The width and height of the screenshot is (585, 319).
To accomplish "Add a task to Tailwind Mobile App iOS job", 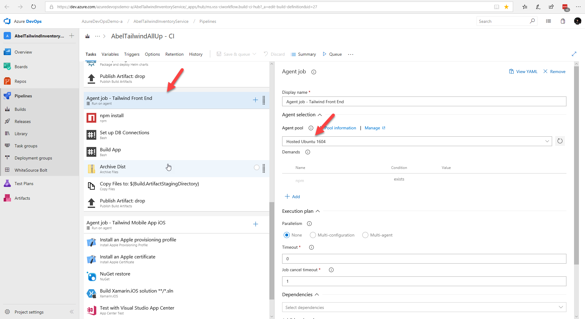I will [x=255, y=224].
